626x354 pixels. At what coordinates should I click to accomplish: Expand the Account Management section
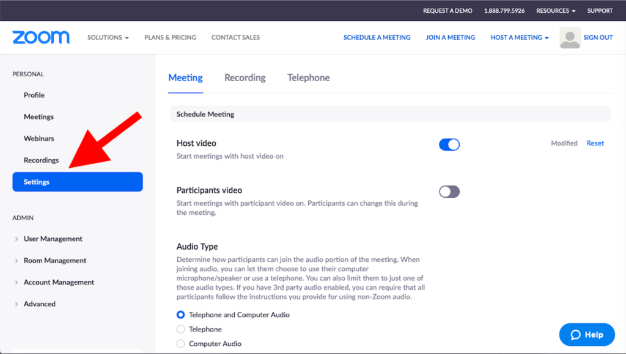point(59,282)
